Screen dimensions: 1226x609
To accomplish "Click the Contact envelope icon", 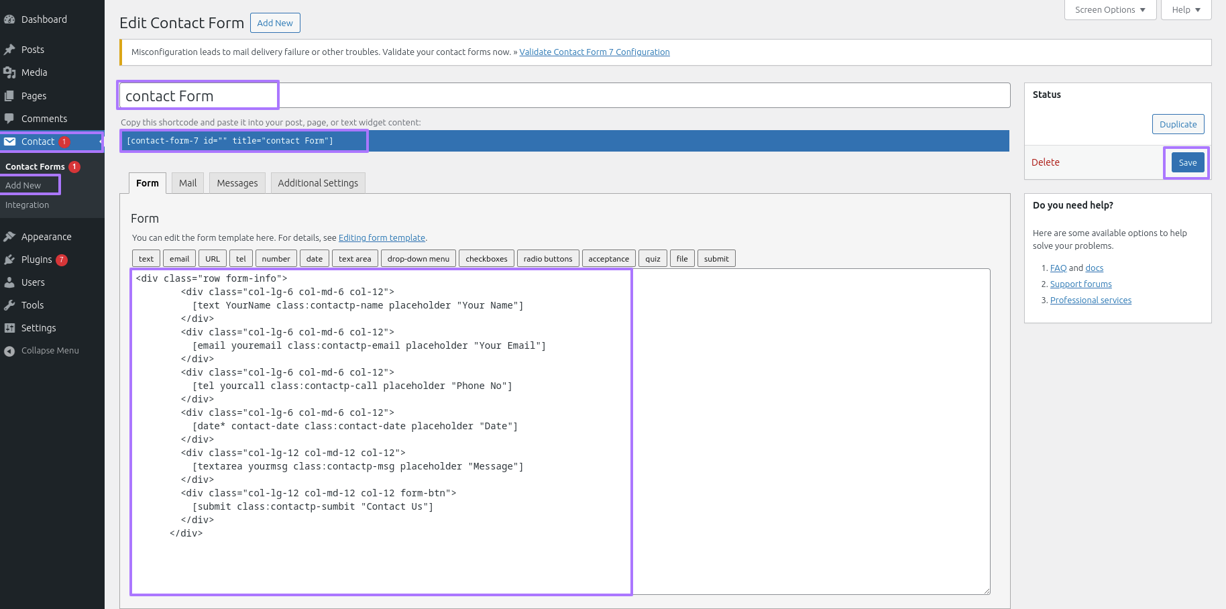I will tap(9, 142).
